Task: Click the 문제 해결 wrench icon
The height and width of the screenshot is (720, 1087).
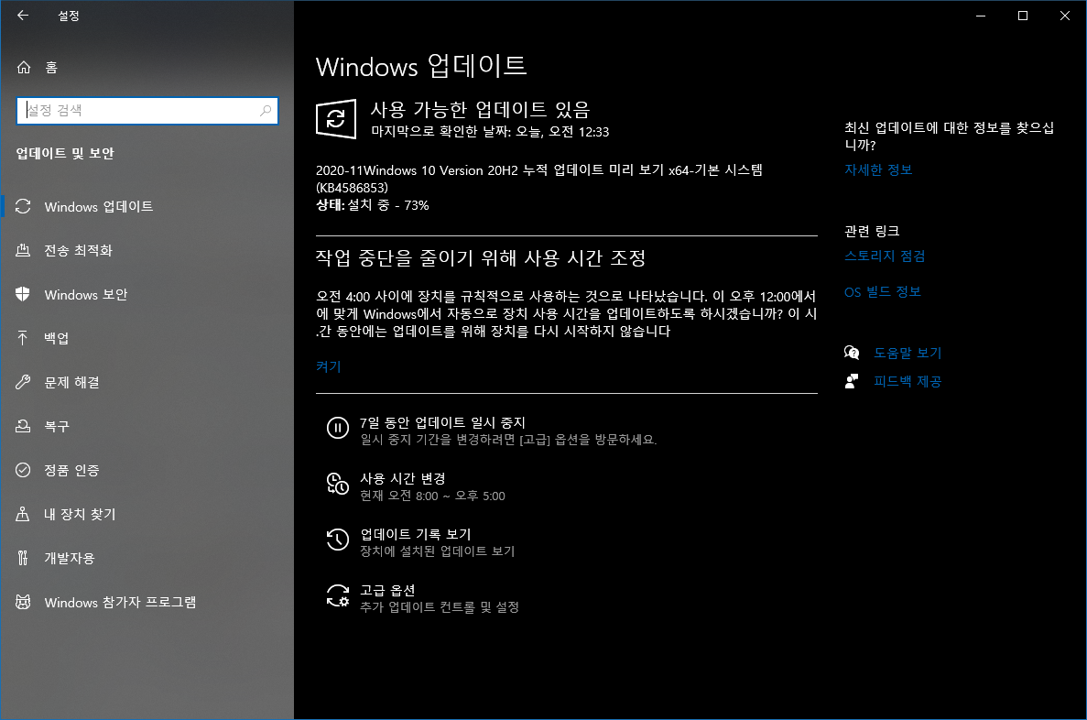Action: tap(23, 382)
